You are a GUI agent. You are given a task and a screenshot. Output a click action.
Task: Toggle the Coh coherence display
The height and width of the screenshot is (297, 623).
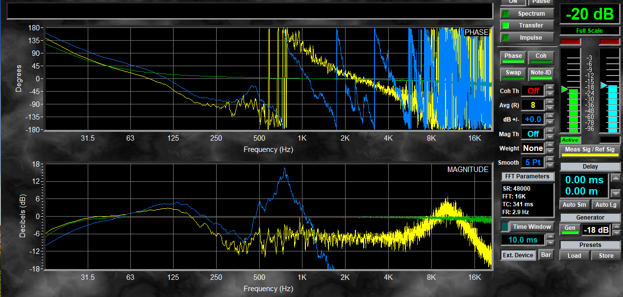(x=541, y=57)
